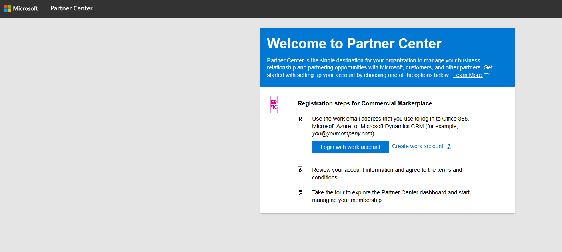The width and height of the screenshot is (562, 252).
Task: Select 'Registration steps for Commercial Marketplace' heading
Action: point(365,103)
